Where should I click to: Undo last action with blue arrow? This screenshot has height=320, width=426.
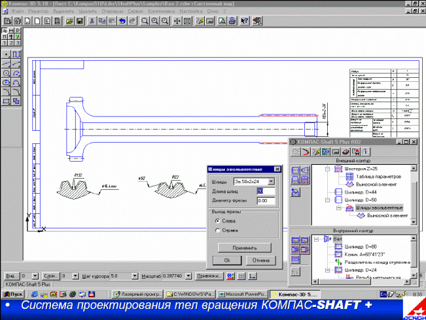pyautogui.click(x=122, y=21)
